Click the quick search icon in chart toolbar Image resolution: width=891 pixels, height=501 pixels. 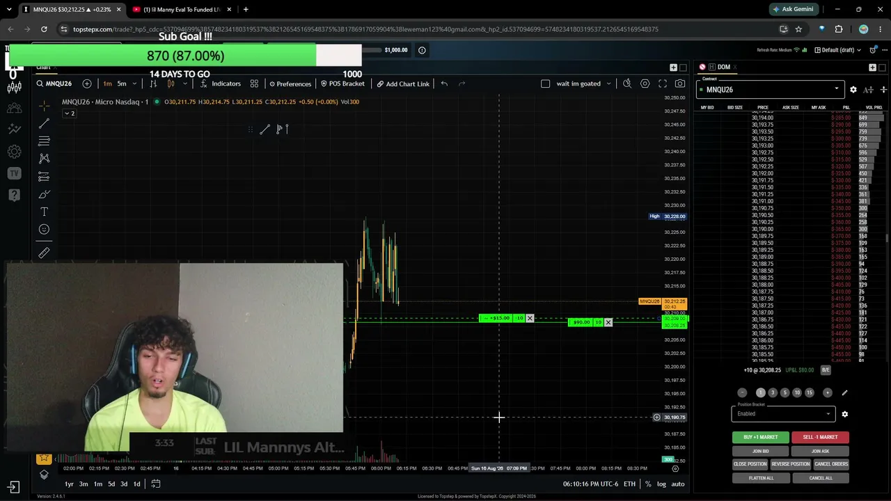pos(626,83)
